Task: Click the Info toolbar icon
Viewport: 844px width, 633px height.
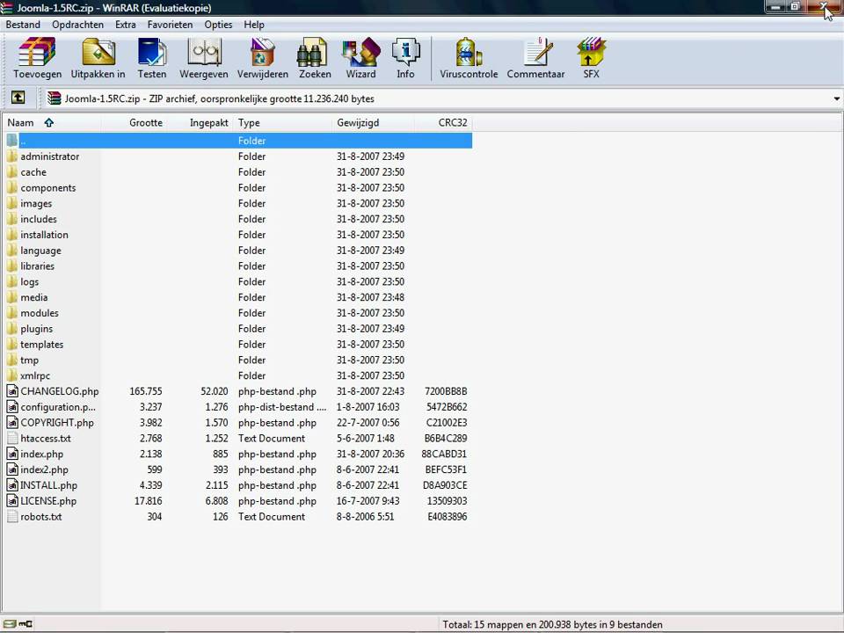Action: tap(405, 58)
